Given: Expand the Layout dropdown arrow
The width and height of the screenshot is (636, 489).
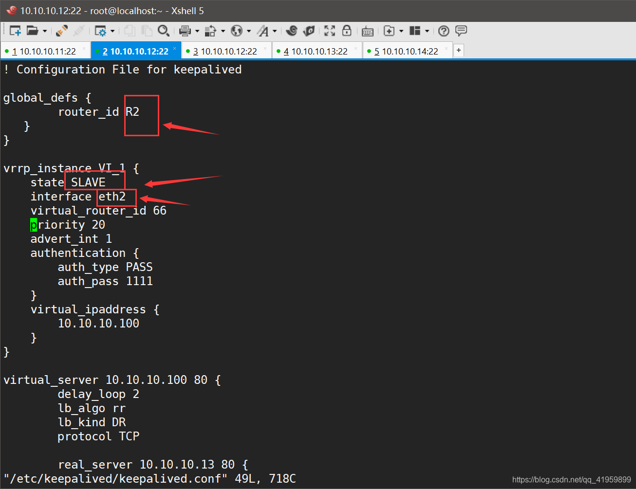Looking at the screenshot, I should coord(427,31).
